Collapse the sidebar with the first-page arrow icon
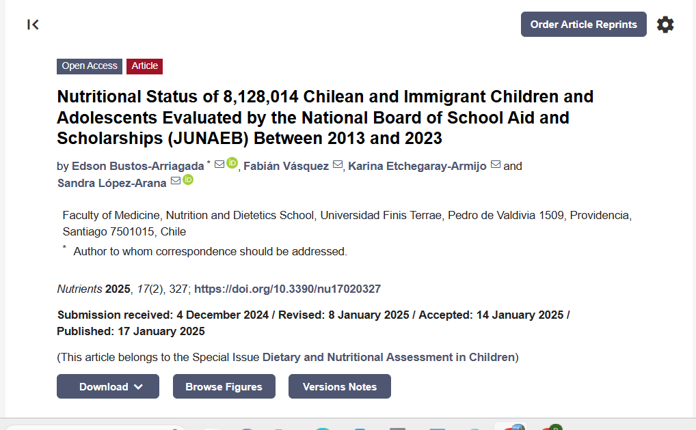Viewport: 696px width, 430px height. pos(33,25)
